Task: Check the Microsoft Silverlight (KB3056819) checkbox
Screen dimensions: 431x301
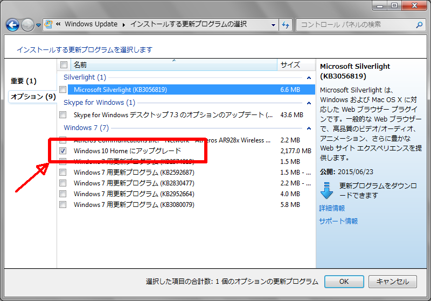Action: (x=62, y=90)
